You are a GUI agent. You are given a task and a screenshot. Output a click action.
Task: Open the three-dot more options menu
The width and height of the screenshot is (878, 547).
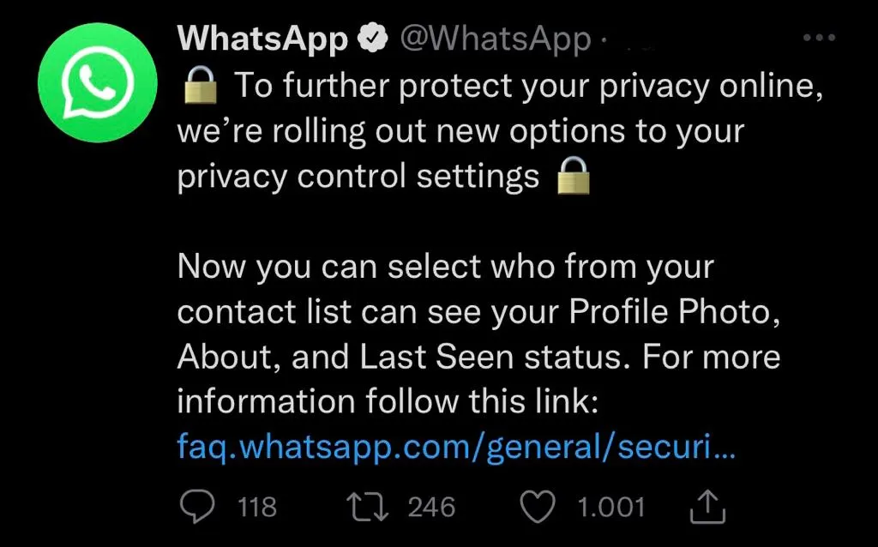[818, 39]
